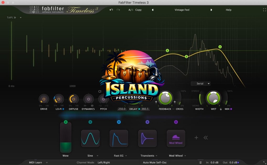The width and height of the screenshot is (267, 165).
Task: Toggle the DYNAMICS power button
Action: point(88,99)
